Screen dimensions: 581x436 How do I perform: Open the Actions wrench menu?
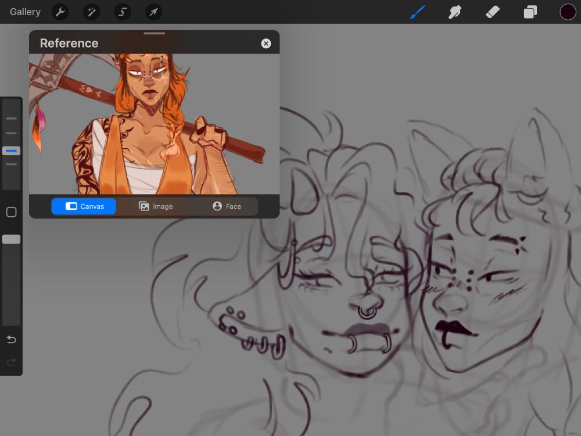[x=60, y=12]
